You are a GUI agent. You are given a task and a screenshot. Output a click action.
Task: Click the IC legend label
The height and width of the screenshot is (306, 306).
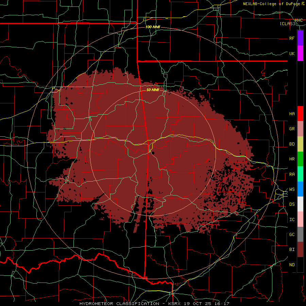292,220
